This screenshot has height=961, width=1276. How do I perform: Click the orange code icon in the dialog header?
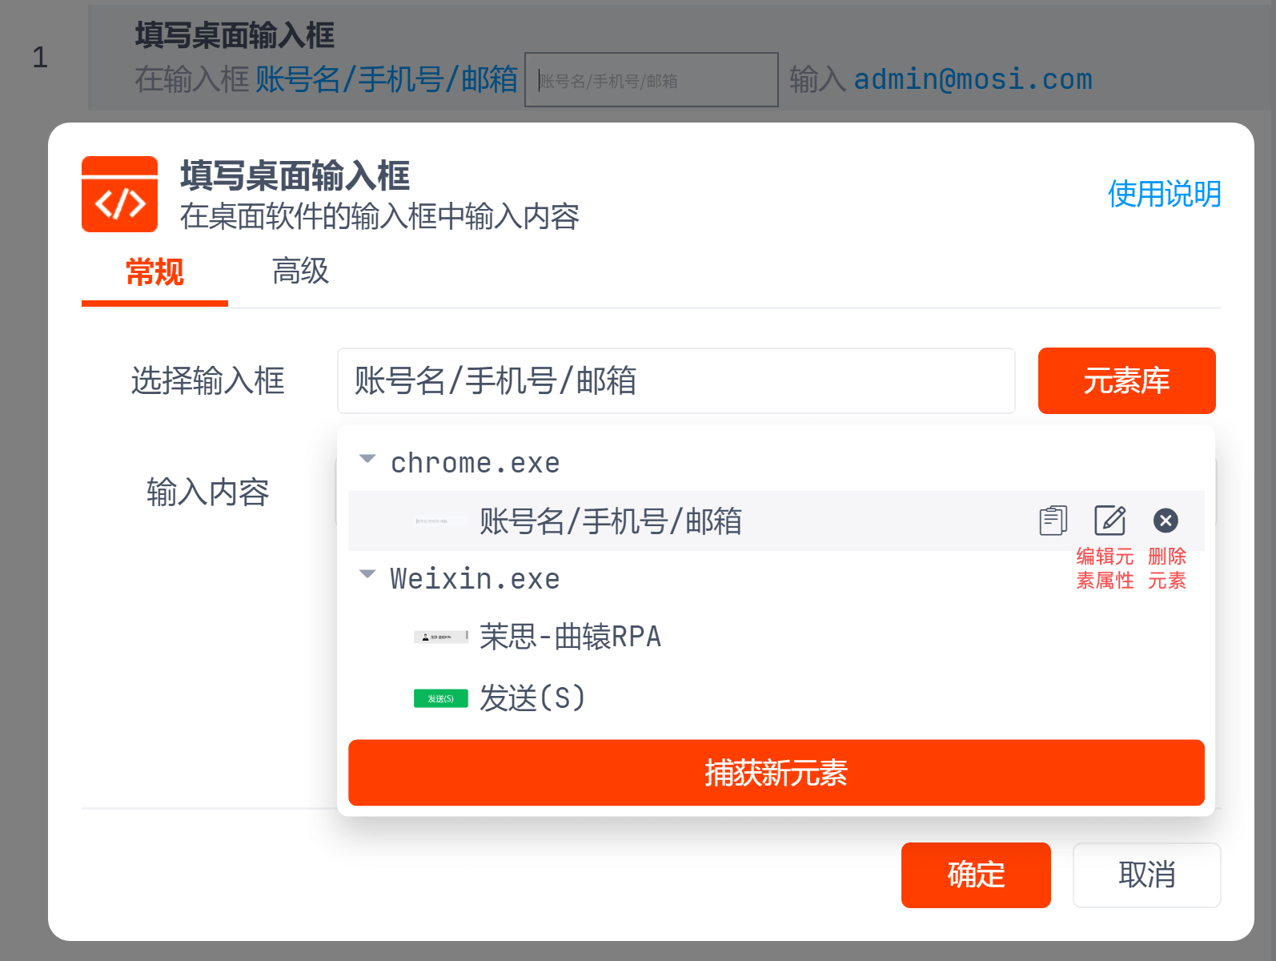[x=120, y=195]
